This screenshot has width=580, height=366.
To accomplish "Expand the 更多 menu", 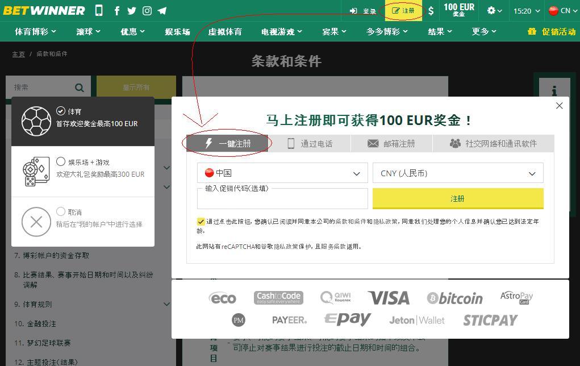I will pos(484,31).
